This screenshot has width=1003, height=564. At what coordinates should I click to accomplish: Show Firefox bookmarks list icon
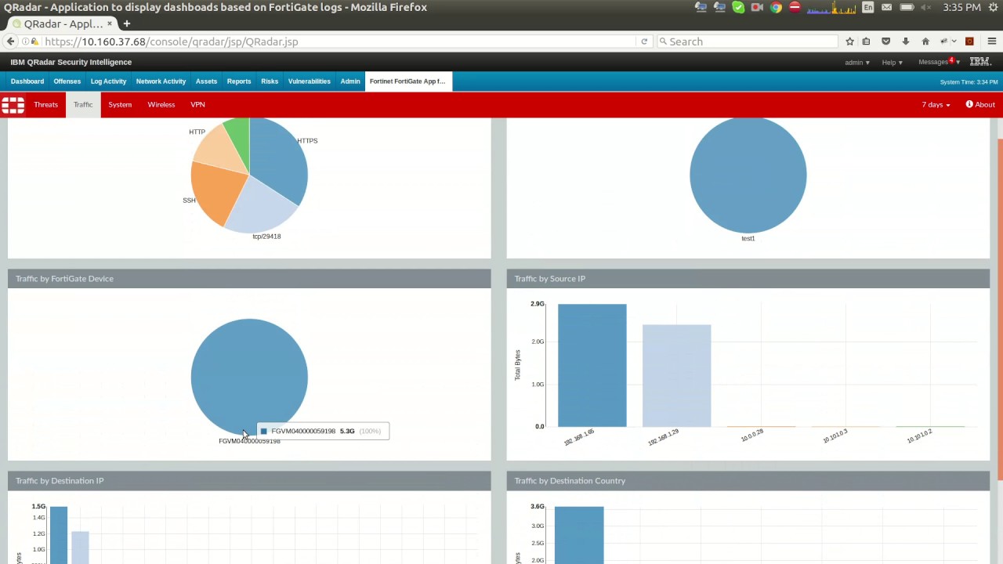[866, 42]
